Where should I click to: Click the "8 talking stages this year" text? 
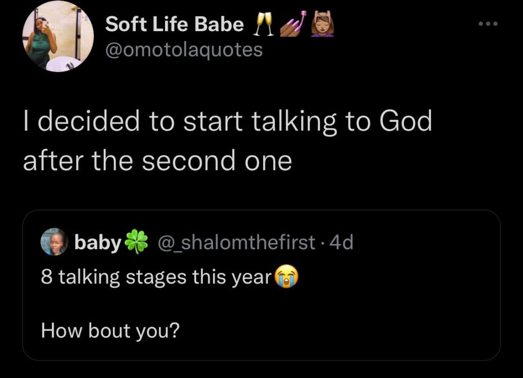156,277
